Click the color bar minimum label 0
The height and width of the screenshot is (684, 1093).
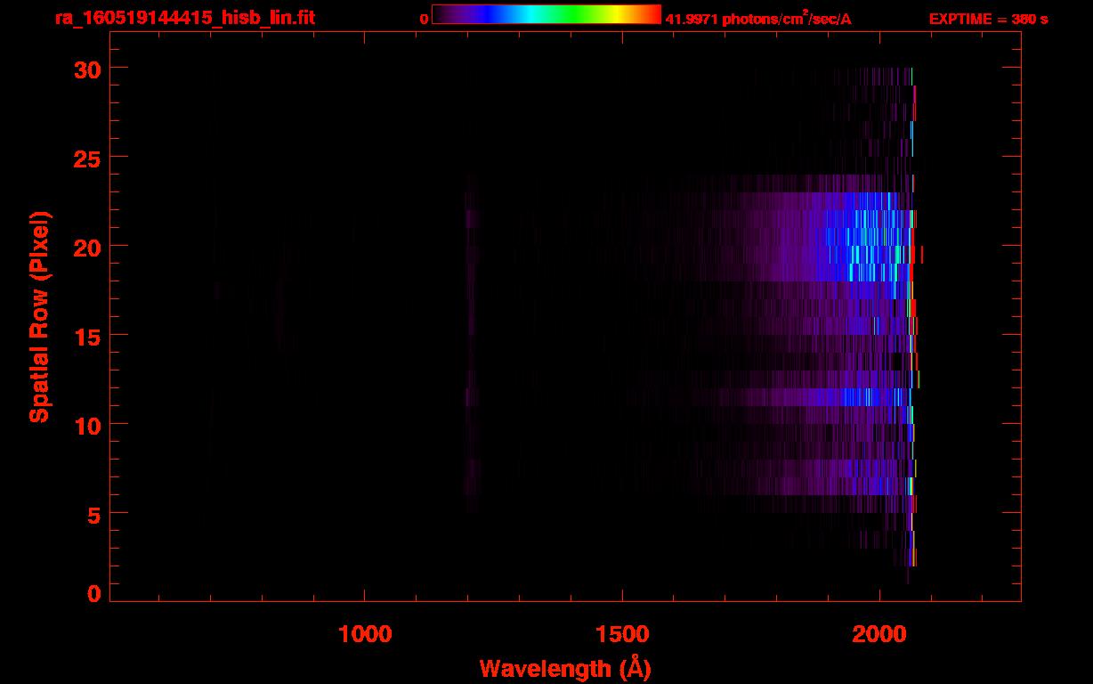pos(425,19)
